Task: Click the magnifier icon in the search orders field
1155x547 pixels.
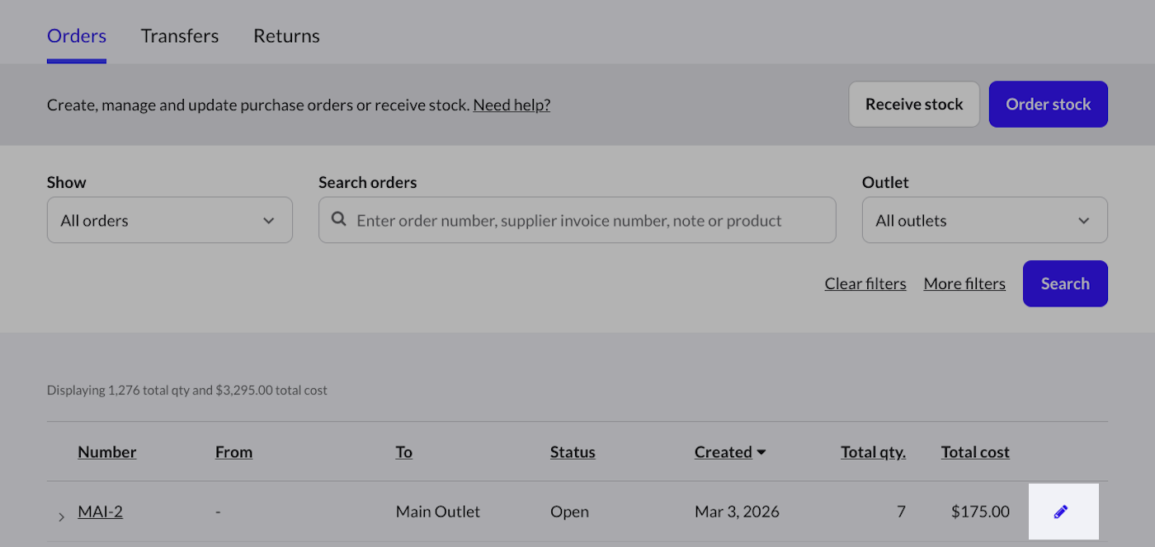Action: pyautogui.click(x=338, y=220)
